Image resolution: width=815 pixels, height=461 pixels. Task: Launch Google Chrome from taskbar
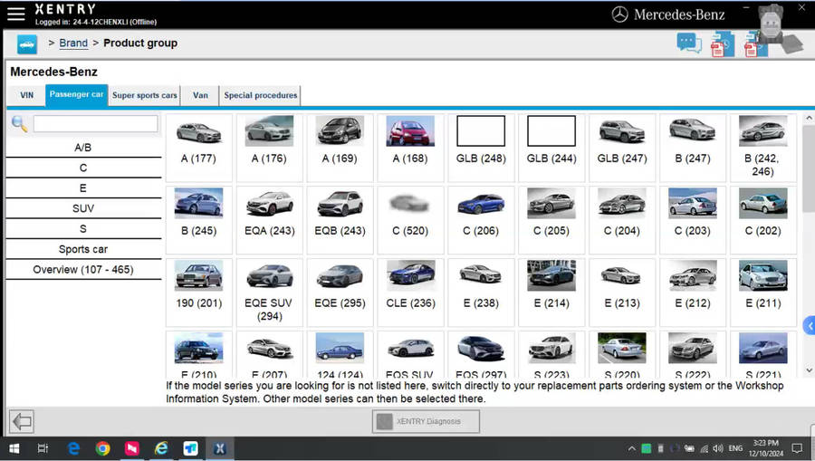point(103,448)
